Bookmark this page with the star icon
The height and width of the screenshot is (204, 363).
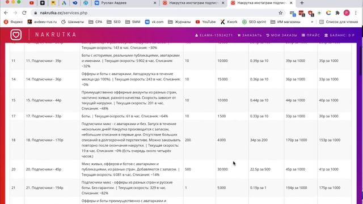point(280,13)
